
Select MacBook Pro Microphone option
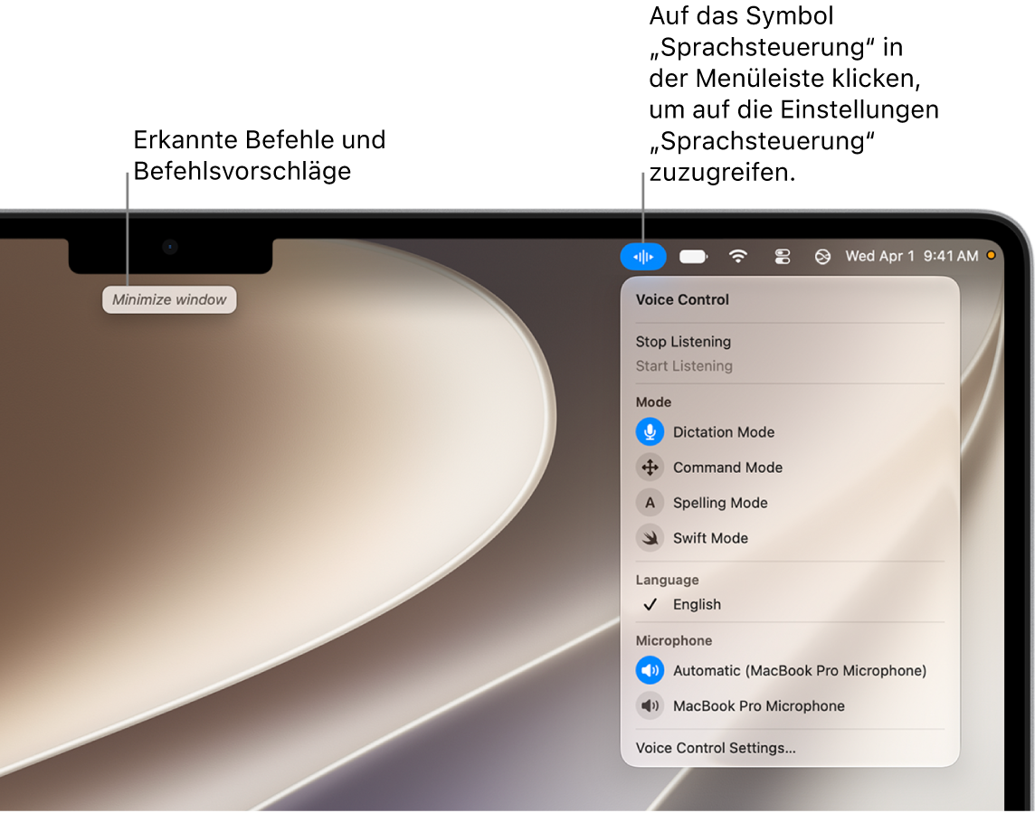pyautogui.click(x=790, y=706)
